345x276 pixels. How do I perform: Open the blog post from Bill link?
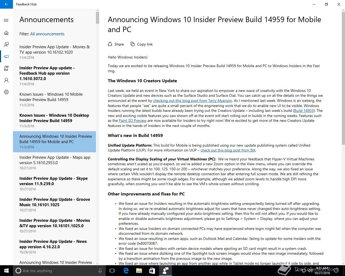click(x=228, y=150)
